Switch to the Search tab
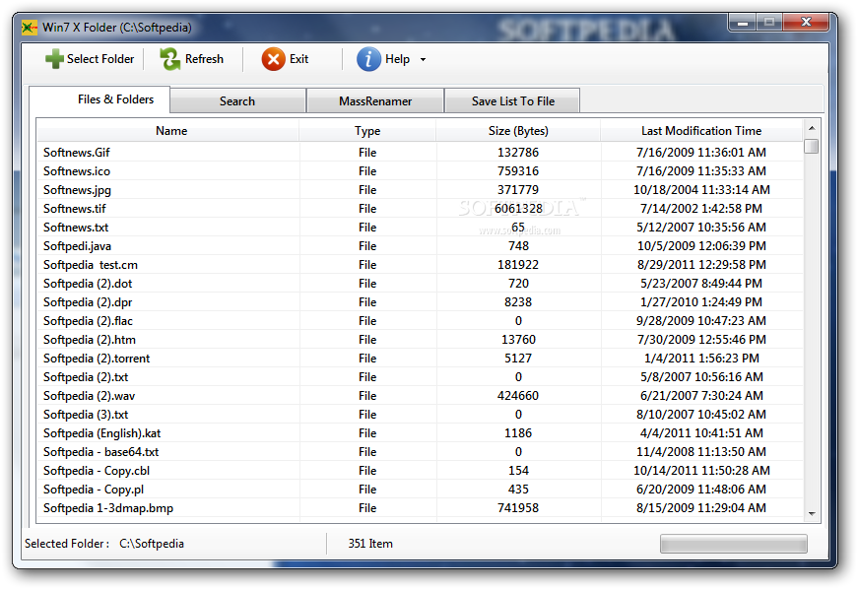Image resolution: width=858 pixels, height=589 pixels. (x=237, y=101)
